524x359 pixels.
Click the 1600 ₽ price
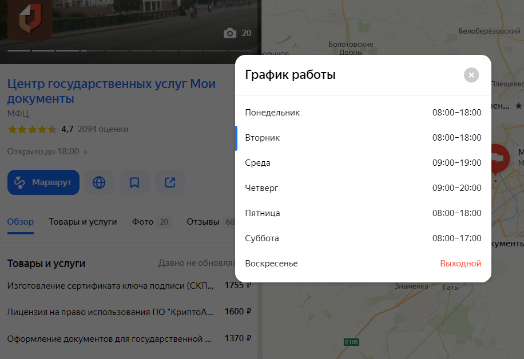[x=237, y=312]
